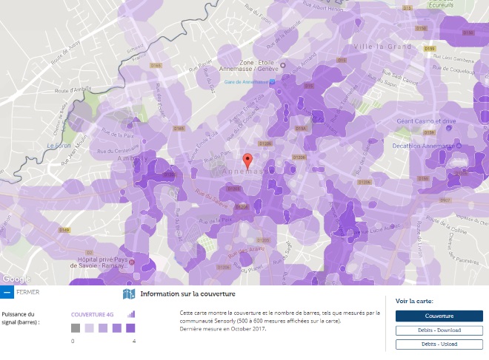Click the FERMER label
Screen dimensions: 489x360
pyautogui.click(x=27, y=292)
